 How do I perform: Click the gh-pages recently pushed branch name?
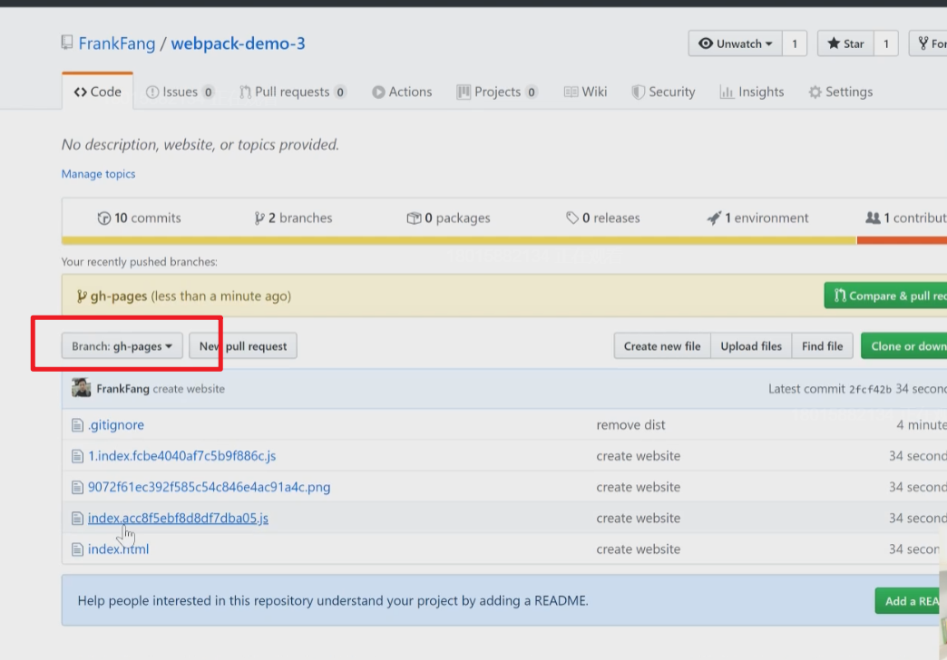pyautogui.click(x=118, y=296)
